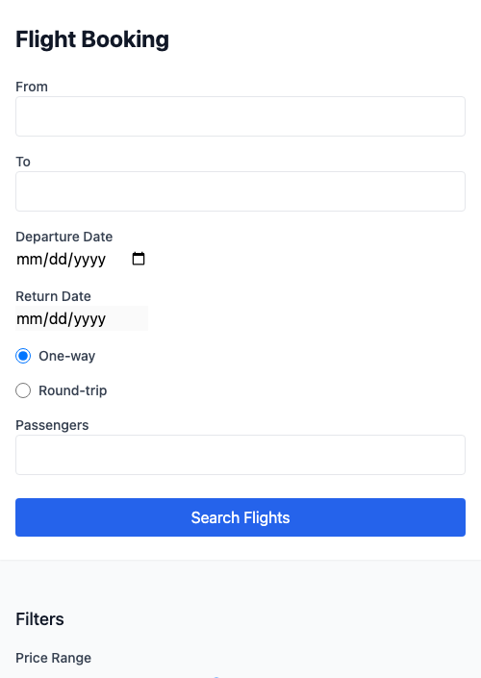Click the Departure Date label

pos(64,237)
